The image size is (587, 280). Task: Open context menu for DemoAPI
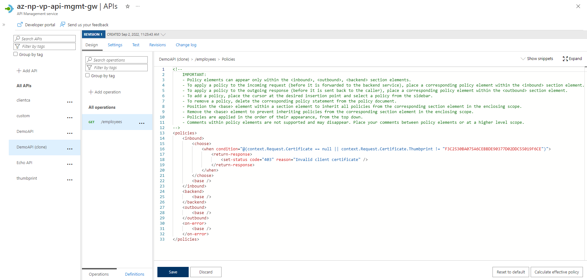(x=70, y=133)
